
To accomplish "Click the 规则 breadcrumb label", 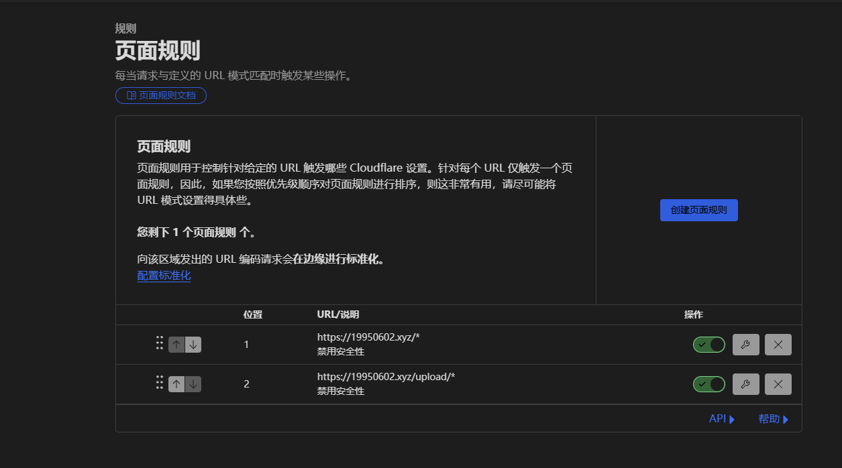I will 125,28.
